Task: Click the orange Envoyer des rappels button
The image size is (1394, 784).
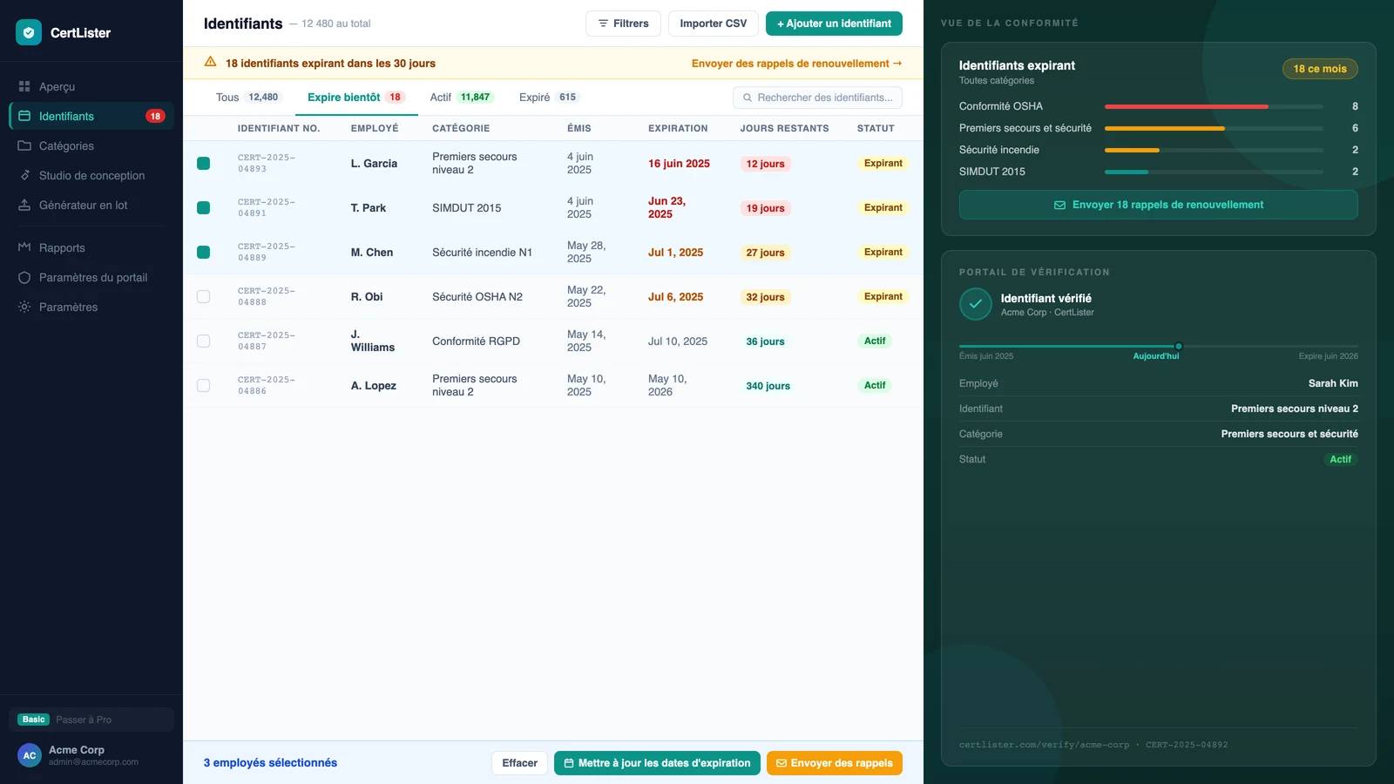Action: [834, 763]
